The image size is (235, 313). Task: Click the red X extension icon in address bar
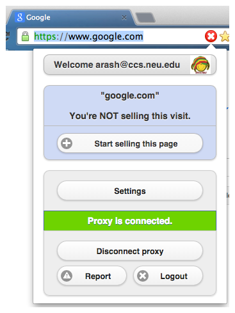[x=211, y=36]
